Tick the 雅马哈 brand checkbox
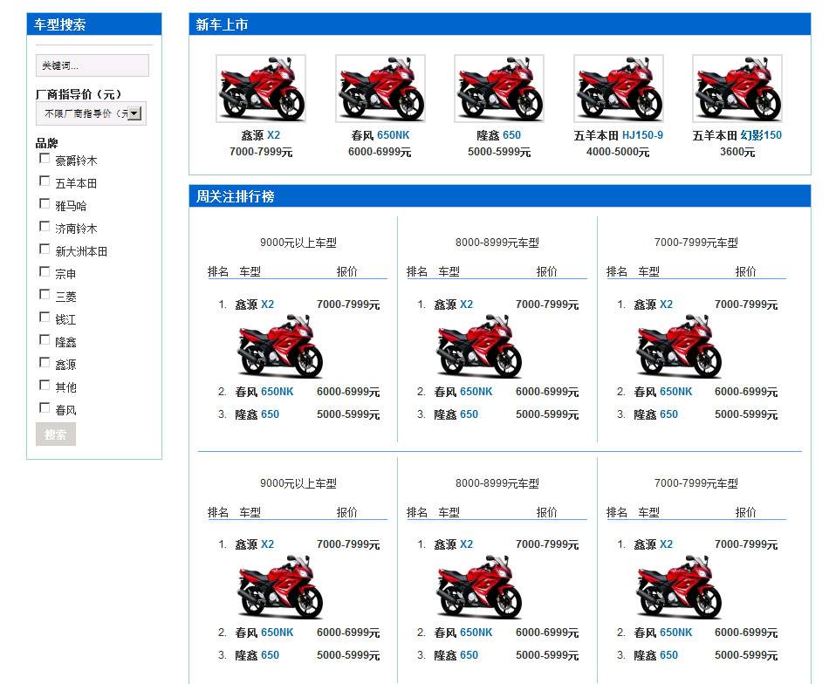 pos(45,204)
